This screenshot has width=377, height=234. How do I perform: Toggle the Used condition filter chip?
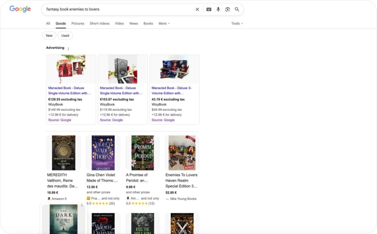pos(65,36)
